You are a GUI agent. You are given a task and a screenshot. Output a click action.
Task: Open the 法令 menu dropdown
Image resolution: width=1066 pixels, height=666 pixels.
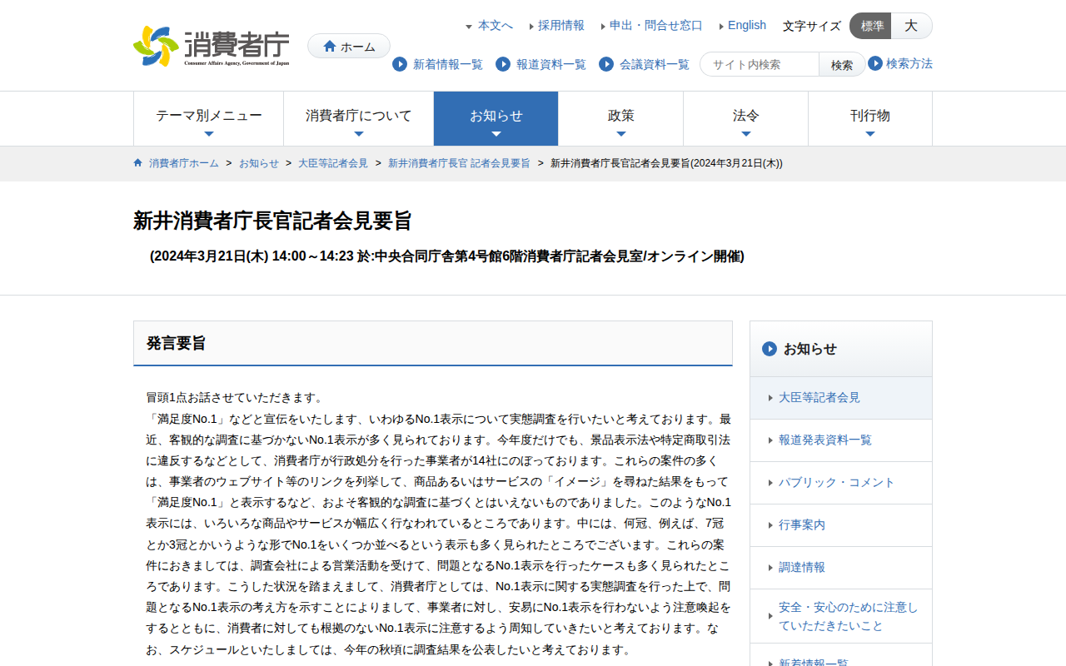click(745, 118)
